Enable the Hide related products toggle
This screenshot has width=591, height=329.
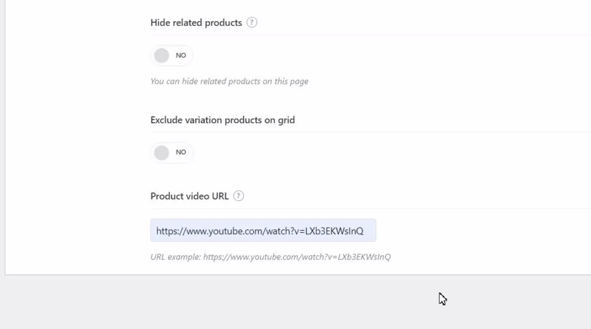tap(171, 55)
